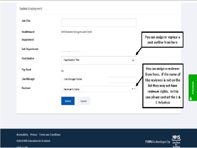
Task: Click the Line Manager Name field
Action: point(99,79)
